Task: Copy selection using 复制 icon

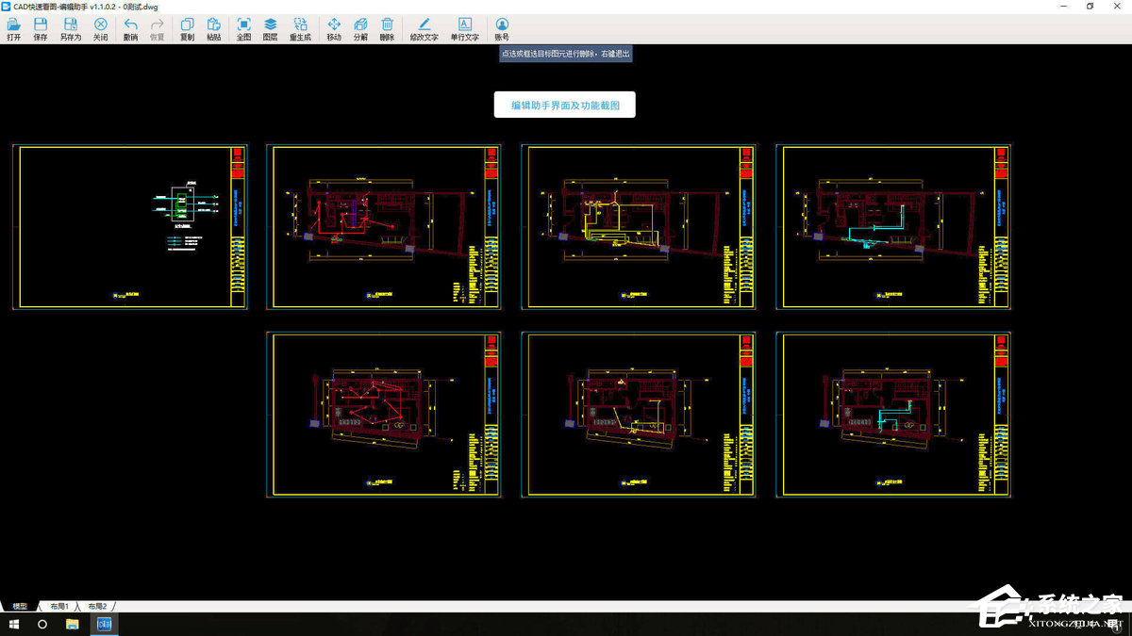Action: [187, 29]
